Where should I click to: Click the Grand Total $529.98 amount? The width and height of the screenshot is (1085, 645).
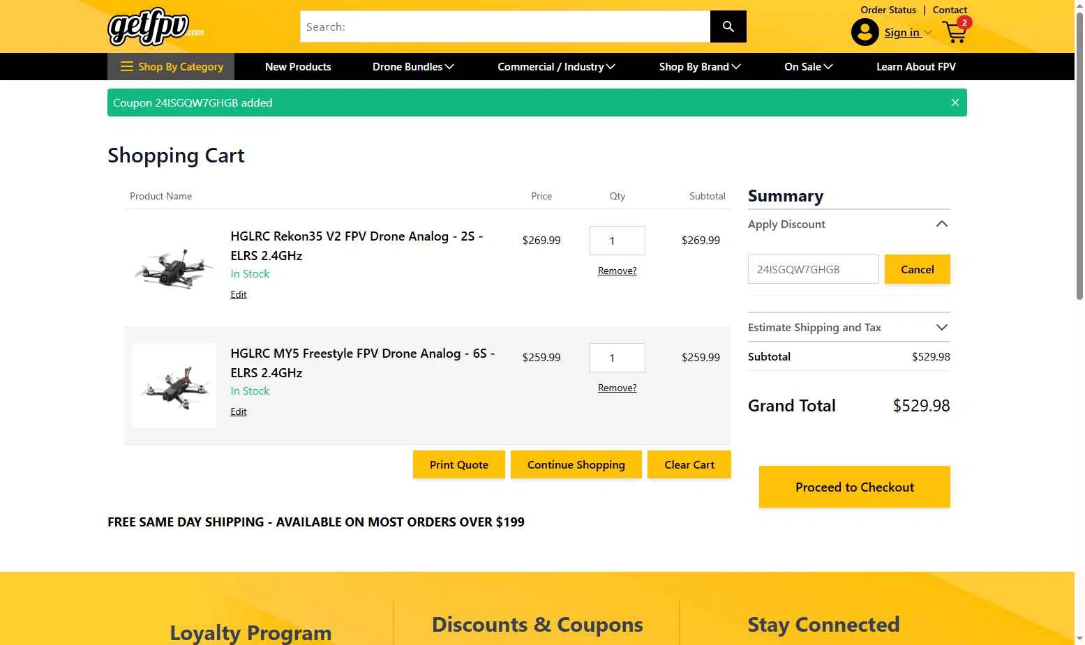tap(921, 406)
